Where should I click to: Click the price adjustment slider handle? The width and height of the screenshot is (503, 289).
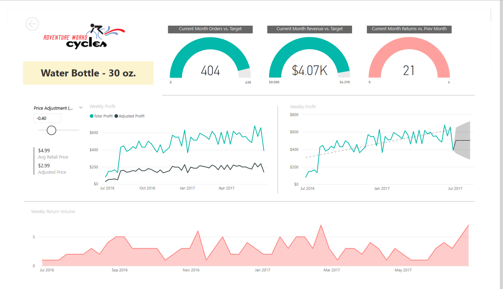coord(51,130)
